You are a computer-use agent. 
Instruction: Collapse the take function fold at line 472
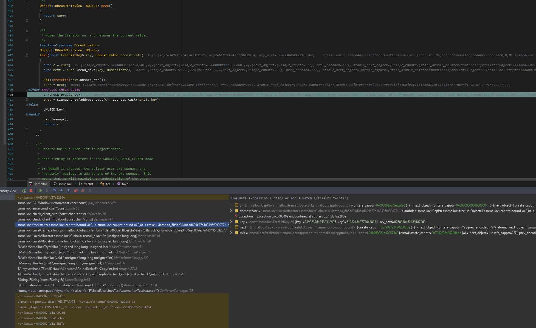[x=27, y=55]
